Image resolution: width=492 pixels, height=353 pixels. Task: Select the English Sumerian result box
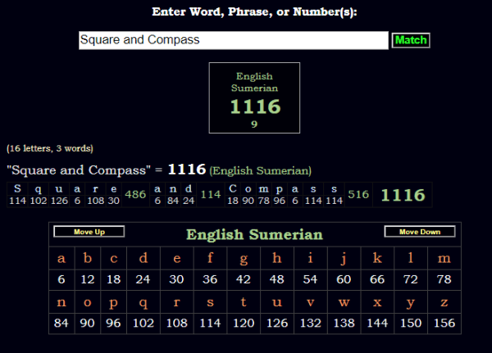point(254,97)
